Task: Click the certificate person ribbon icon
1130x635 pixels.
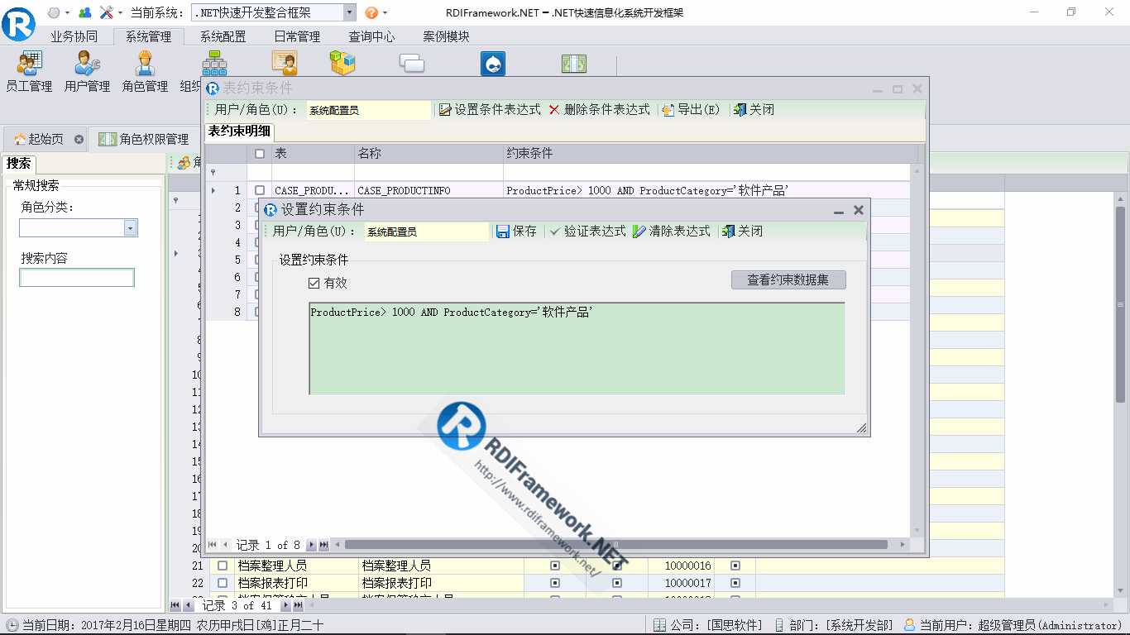Action: click(285, 64)
